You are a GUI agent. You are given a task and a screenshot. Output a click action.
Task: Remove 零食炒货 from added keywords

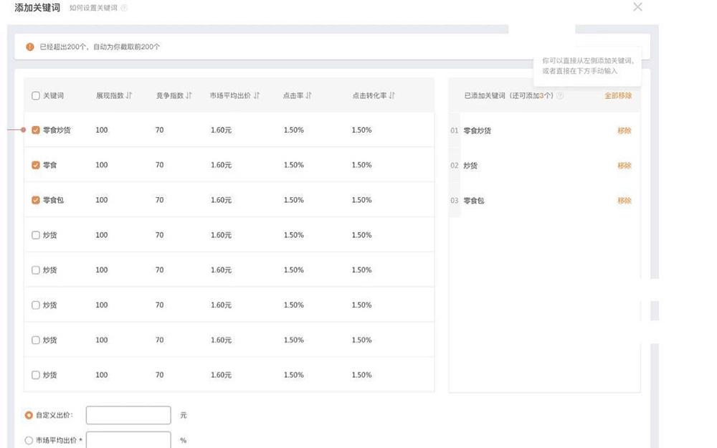coord(624,130)
